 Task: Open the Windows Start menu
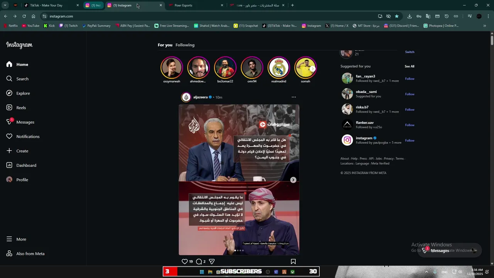tap(201, 272)
